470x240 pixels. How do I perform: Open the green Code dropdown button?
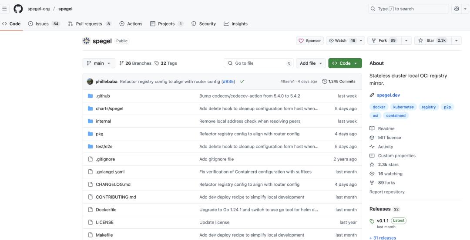click(345, 63)
